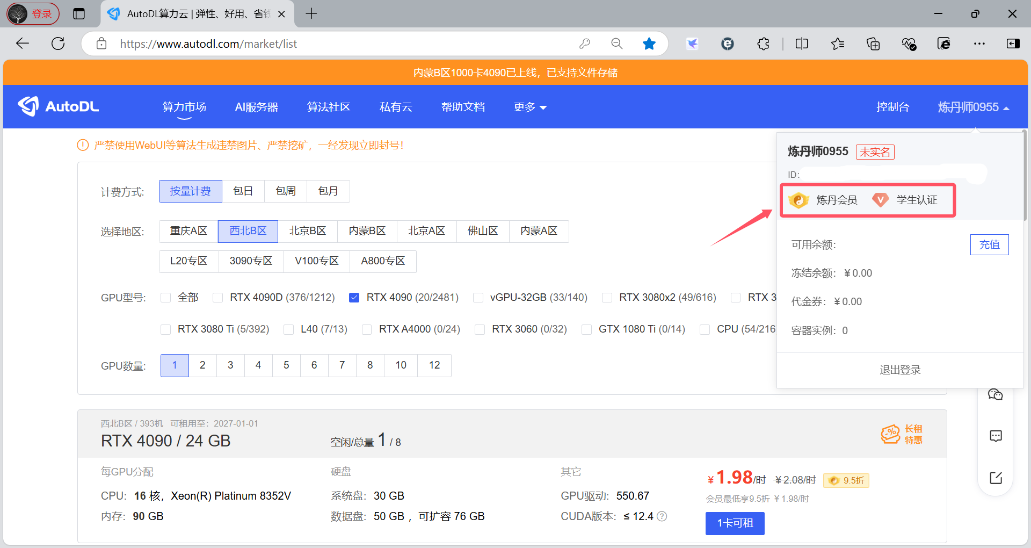
Task: Check the RTX 3080 Ti checkbox
Action: coord(165,329)
